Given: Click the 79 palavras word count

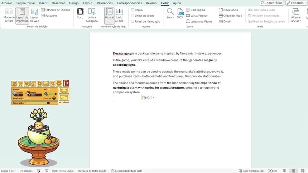Looking at the screenshot, I should pyautogui.click(x=26, y=171).
